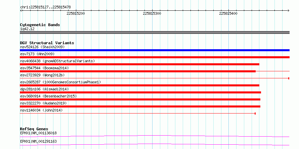This screenshot has width=299, height=149.
Task: Open the esv3680914 (Besenbacher2015) variant label
Action: point(48,96)
